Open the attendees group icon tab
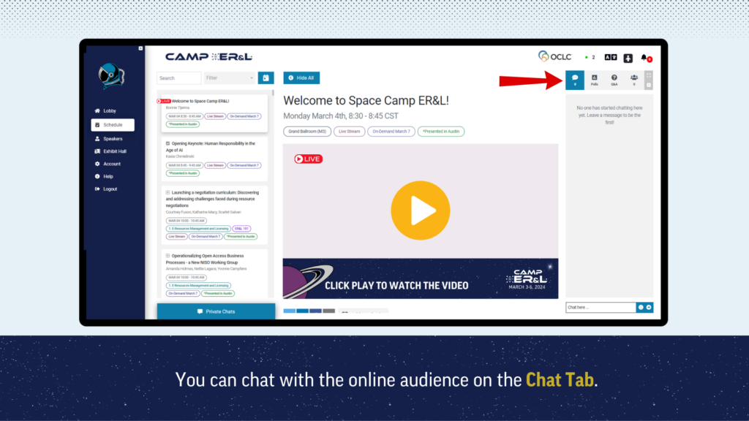This screenshot has height=421, width=749. click(x=633, y=79)
